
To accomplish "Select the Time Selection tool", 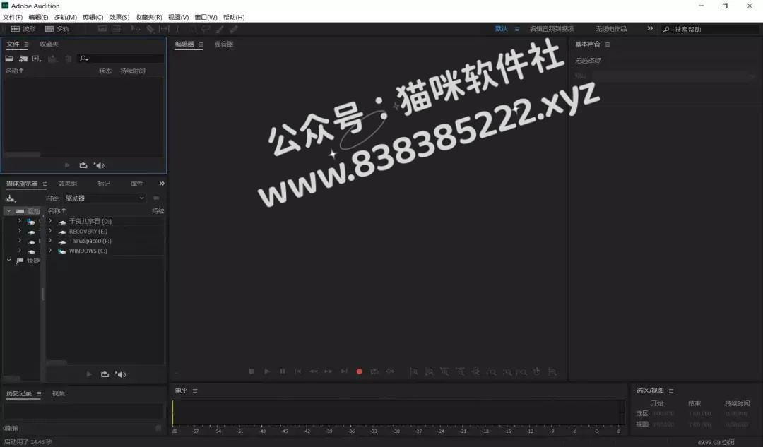I will [x=177, y=29].
